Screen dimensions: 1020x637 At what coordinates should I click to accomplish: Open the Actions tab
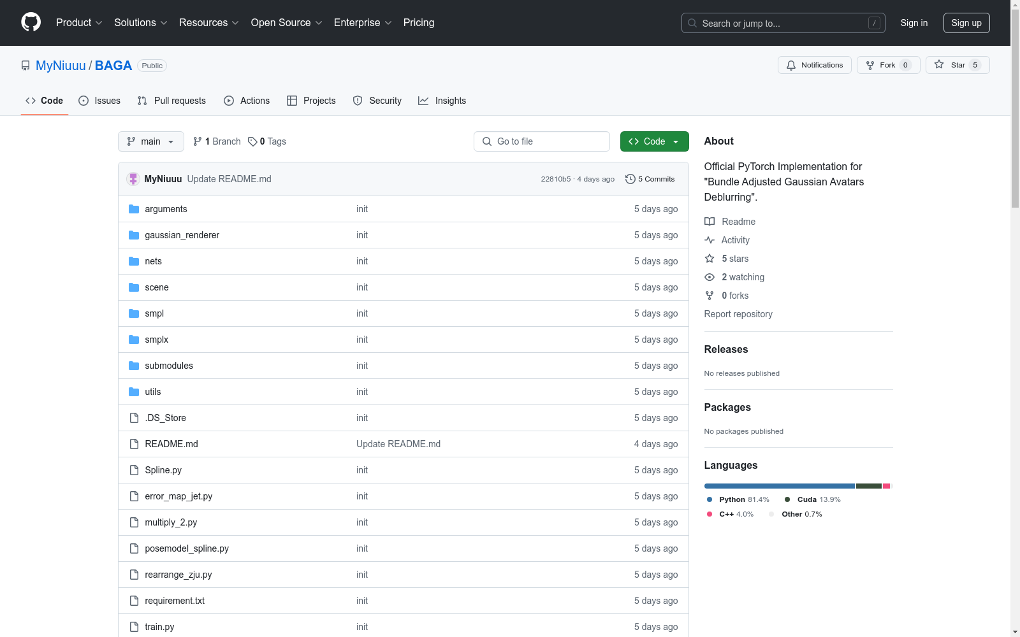(247, 101)
